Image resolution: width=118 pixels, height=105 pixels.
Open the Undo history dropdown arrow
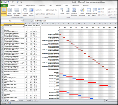click(10, 2)
